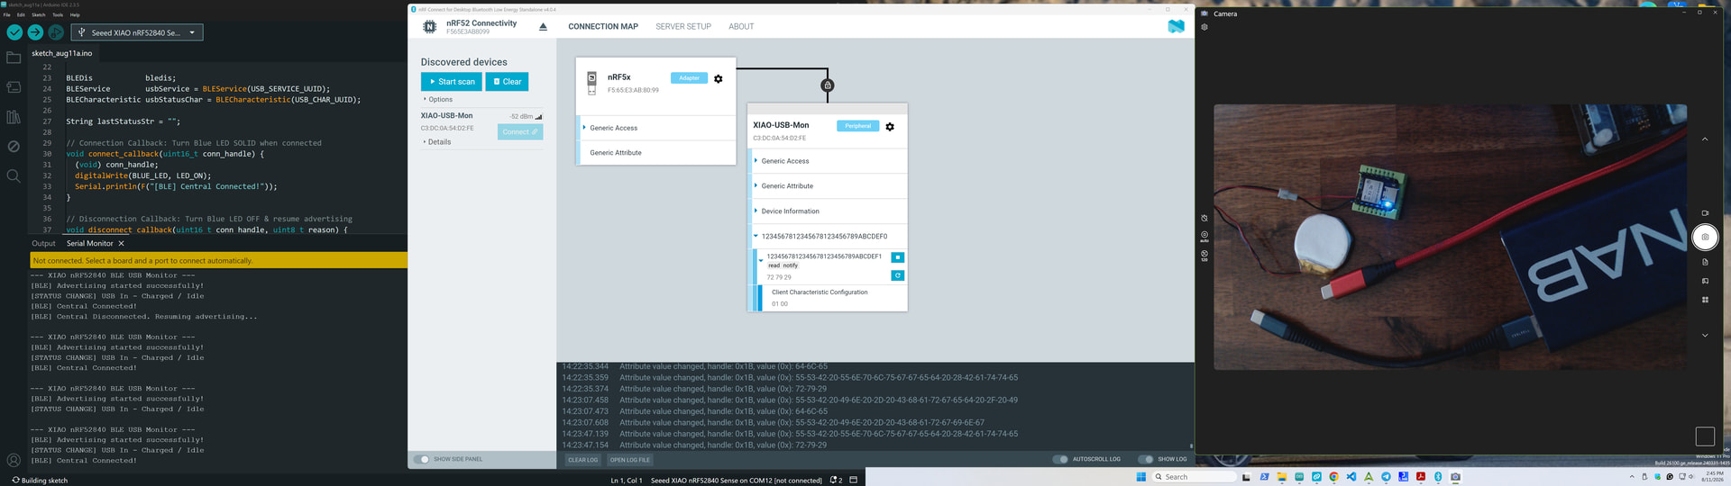Start debugging in Arduino IDE

[x=56, y=32]
